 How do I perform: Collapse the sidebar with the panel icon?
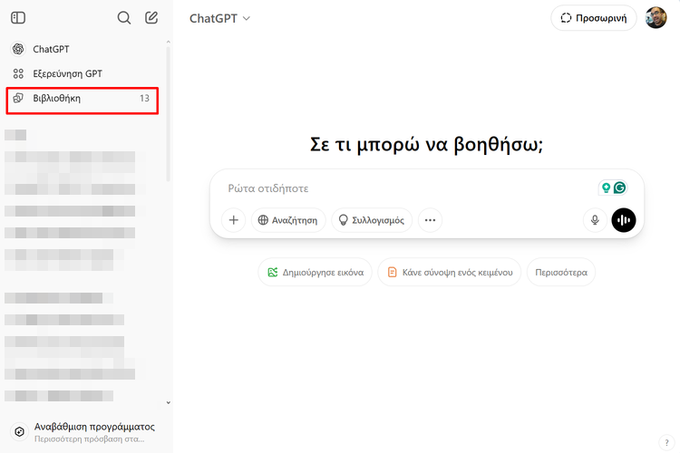[x=18, y=18]
